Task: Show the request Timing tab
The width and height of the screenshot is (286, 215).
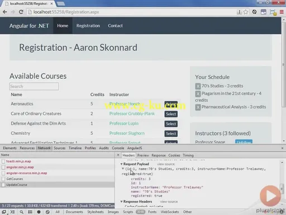Action: [x=188, y=155]
